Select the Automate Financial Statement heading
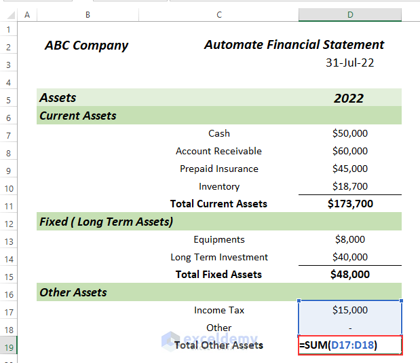Screen dimensions: 420x363 point(294,45)
